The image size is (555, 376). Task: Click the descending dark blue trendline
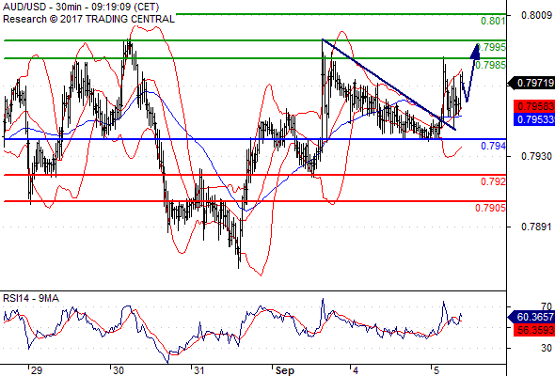tap(388, 85)
